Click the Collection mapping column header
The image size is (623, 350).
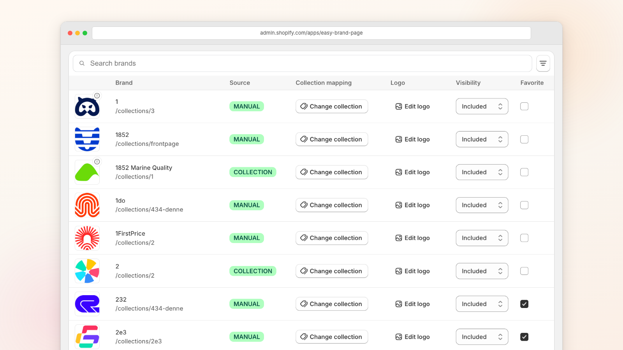point(324,83)
